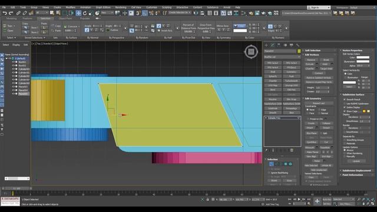
Task: Click the object color swatch beside the name
Action: pyautogui.click(x=299, y=51)
